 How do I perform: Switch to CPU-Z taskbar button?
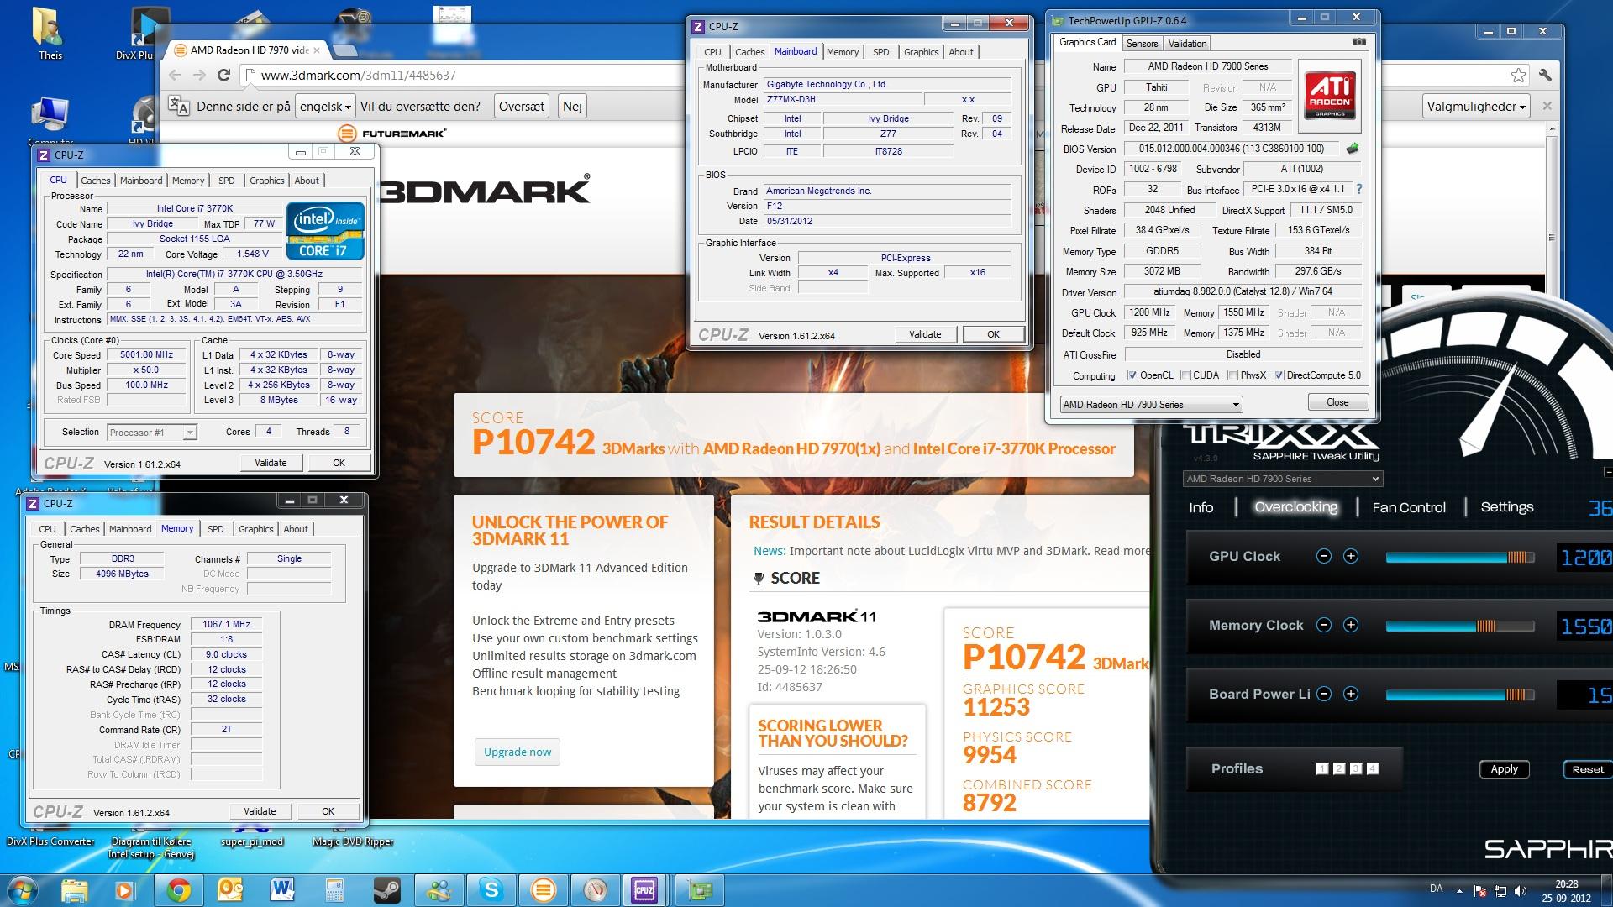(644, 889)
